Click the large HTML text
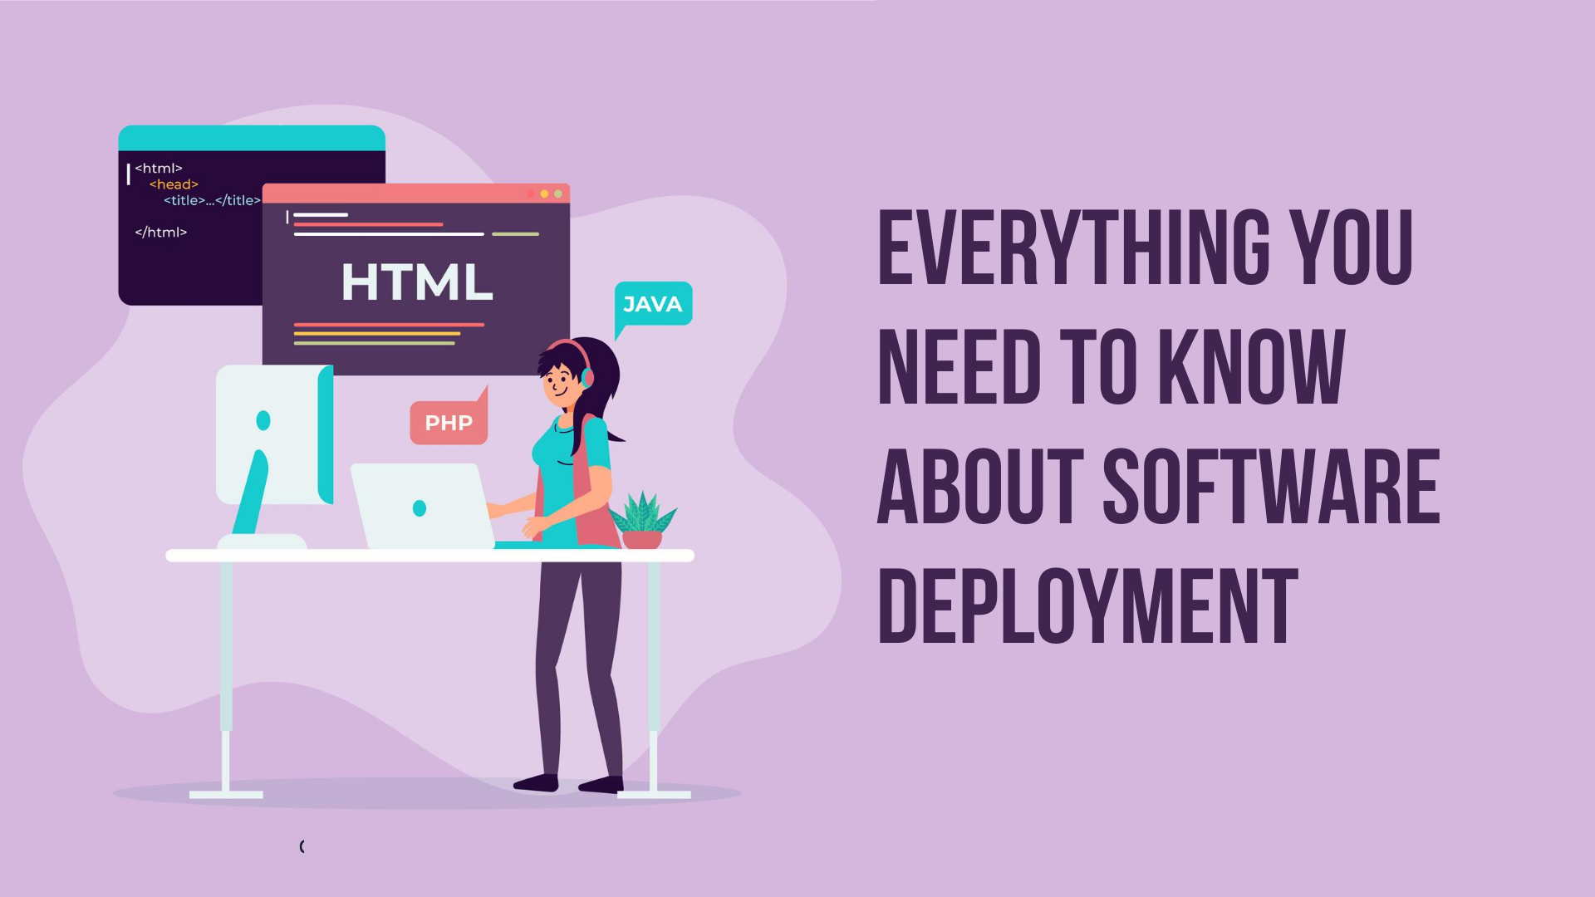1595x897 pixels. point(417,282)
